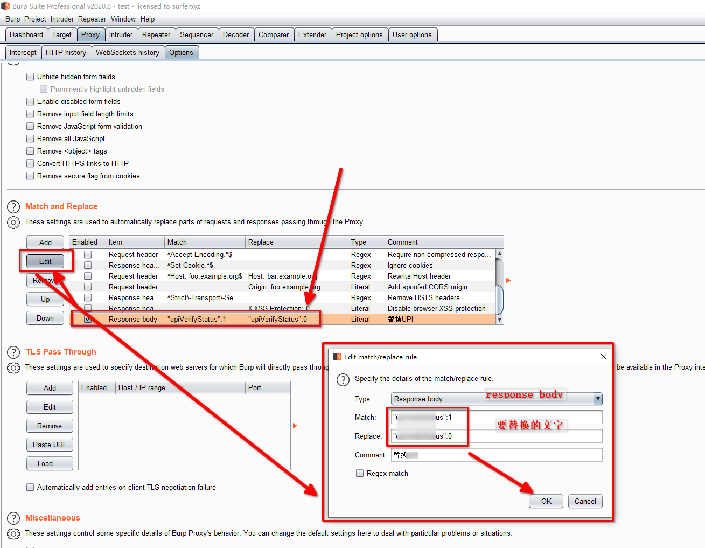705x548 pixels.
Task: Expand the orange arrow beside the TLS table
Action: click(295, 426)
